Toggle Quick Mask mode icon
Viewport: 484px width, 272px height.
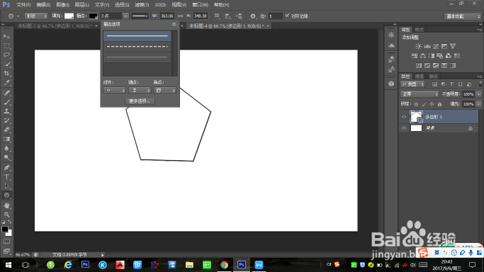(x=6, y=242)
